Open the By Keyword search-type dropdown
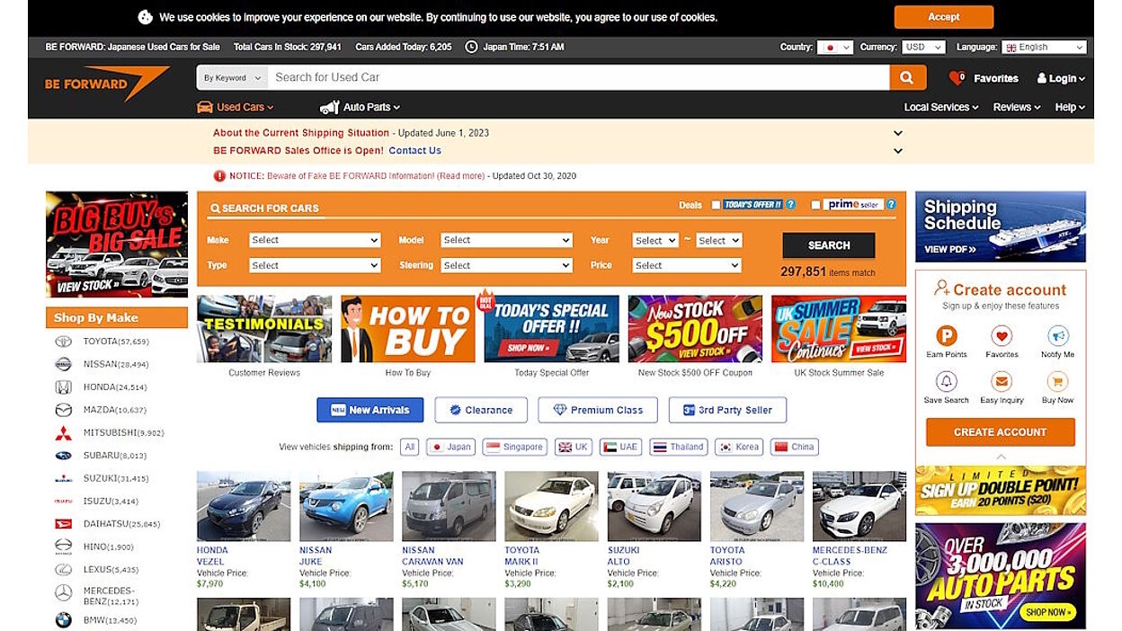 tap(232, 77)
